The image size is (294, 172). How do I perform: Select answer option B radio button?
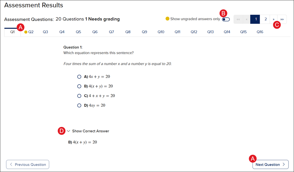coord(79,86)
